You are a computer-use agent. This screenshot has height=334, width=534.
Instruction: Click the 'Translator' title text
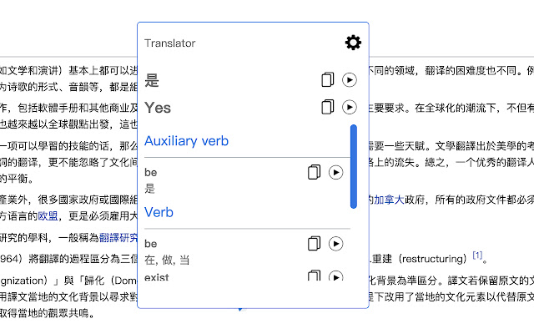click(169, 43)
